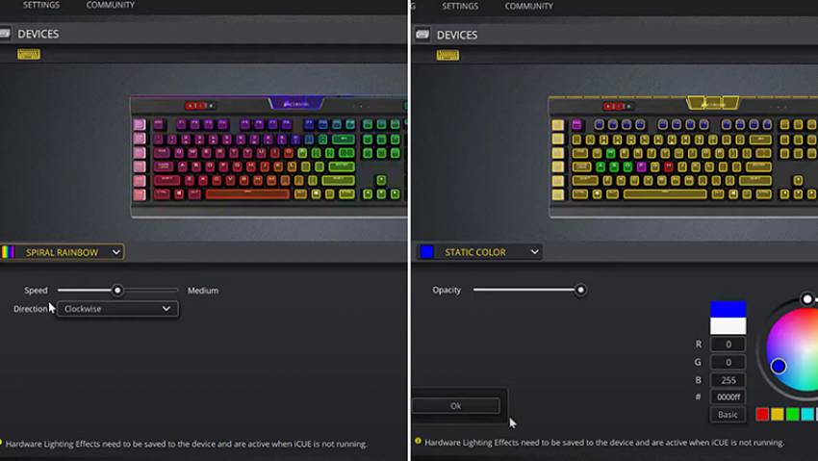Open the Static Color effect dropdown
Viewport: 818px width, 461px height.
479,252
